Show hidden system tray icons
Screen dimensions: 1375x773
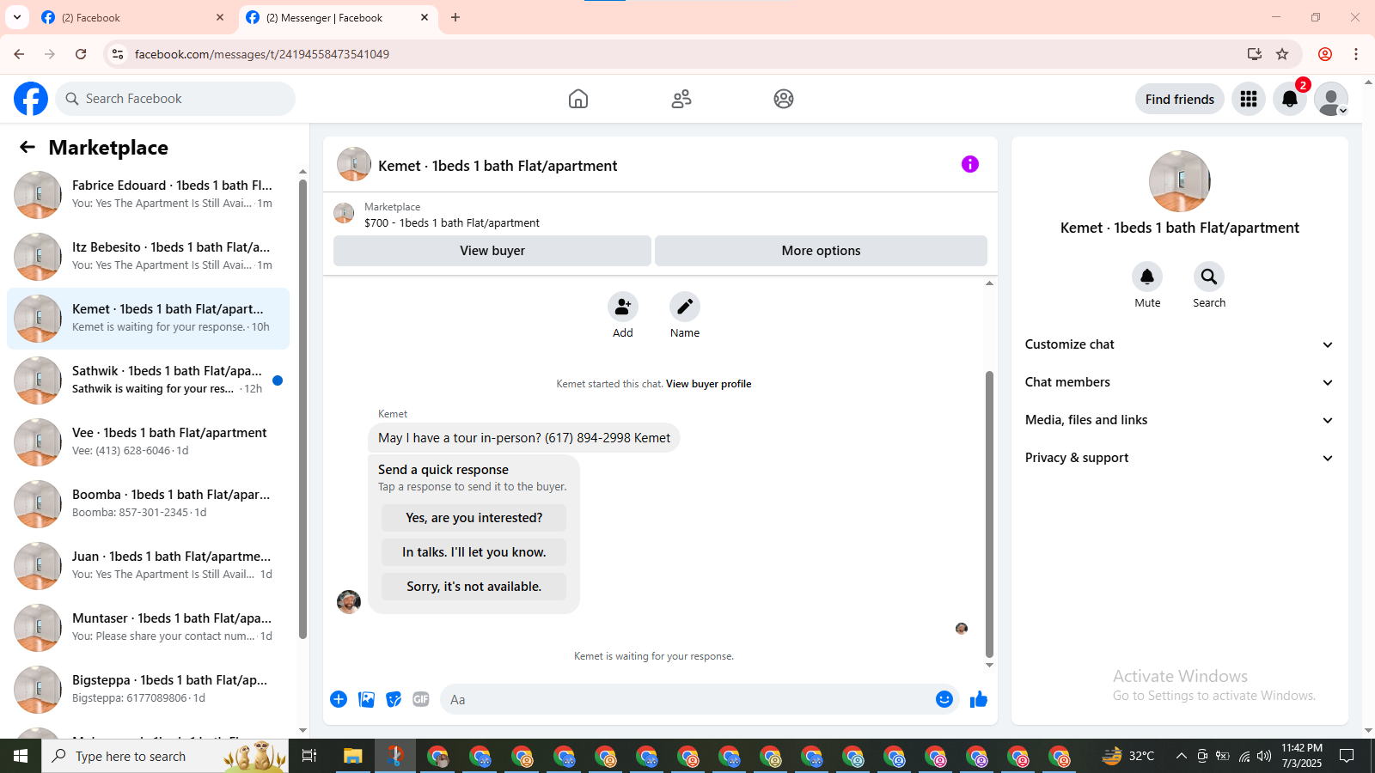coord(1182,756)
